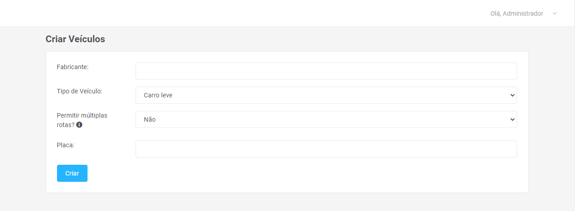Image resolution: width=575 pixels, height=211 pixels.
Task: Click the "Placa:" label
Action: point(65,145)
